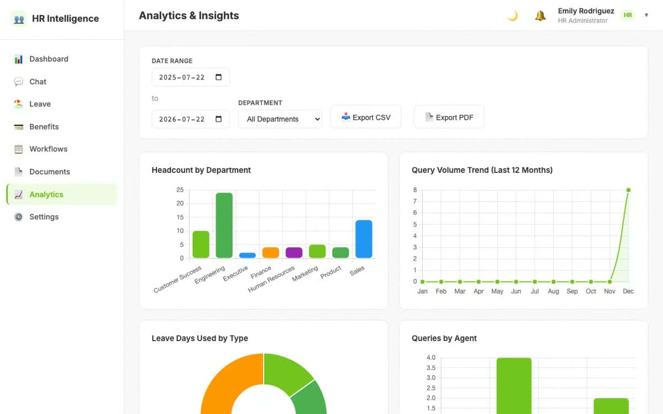Toggle dark mode with moon icon
663x414 pixels.
click(512, 16)
